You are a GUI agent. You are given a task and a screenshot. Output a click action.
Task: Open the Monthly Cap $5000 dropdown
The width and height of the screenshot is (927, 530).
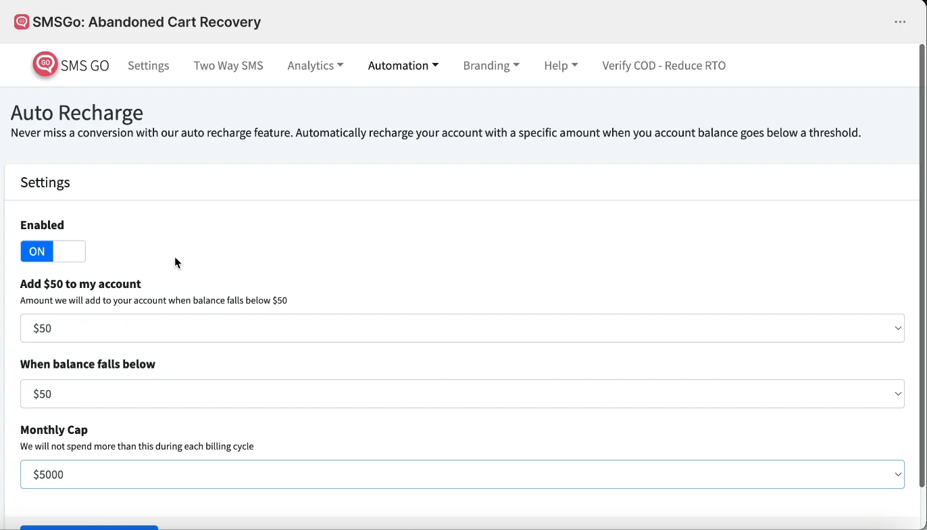click(462, 474)
